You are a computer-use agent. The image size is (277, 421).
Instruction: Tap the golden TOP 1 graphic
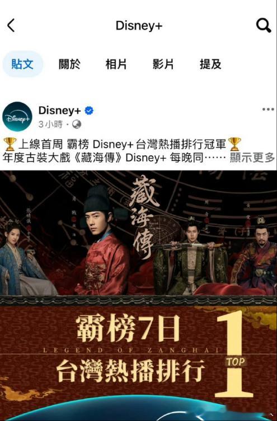point(234,354)
